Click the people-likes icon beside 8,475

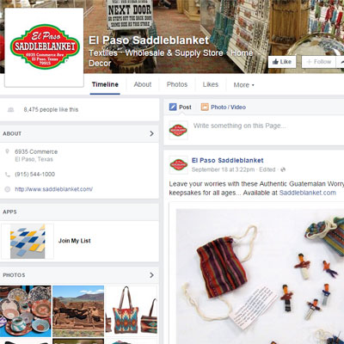[x=10, y=109]
